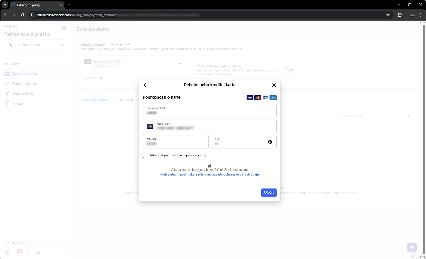Close the Debetní nebo kreditní karta dialog
This screenshot has height=259, width=426.
274,85
